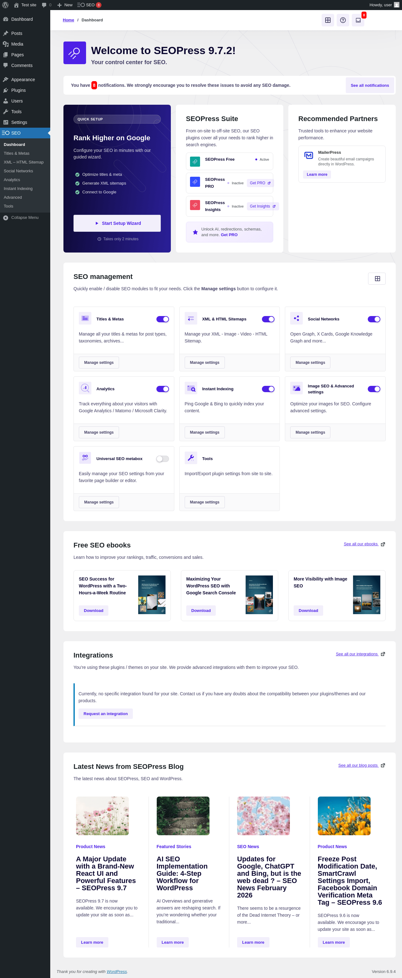Click the Titles & Metas module icon
This screenshot has height=978, width=402.
click(x=85, y=318)
